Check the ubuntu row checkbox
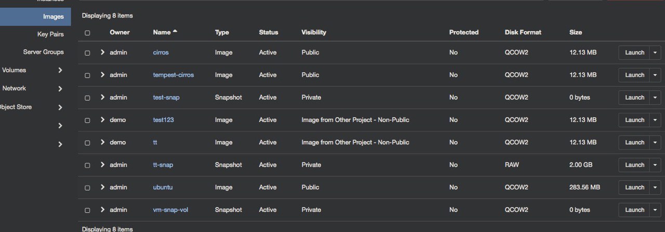The width and height of the screenshot is (665, 232). pos(87,188)
